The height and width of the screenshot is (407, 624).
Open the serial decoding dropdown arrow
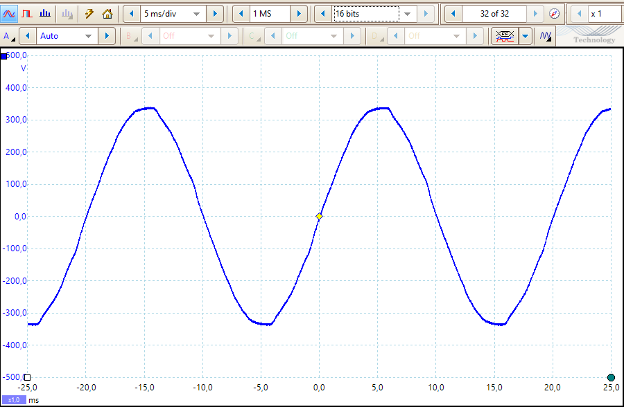tap(525, 35)
